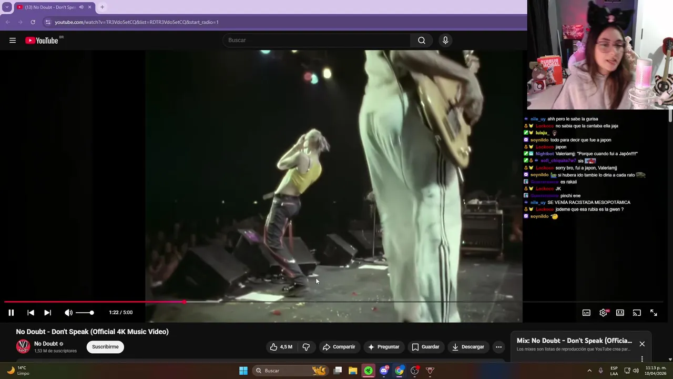
Task: Open Task View on taskbar
Action: pyautogui.click(x=338, y=371)
